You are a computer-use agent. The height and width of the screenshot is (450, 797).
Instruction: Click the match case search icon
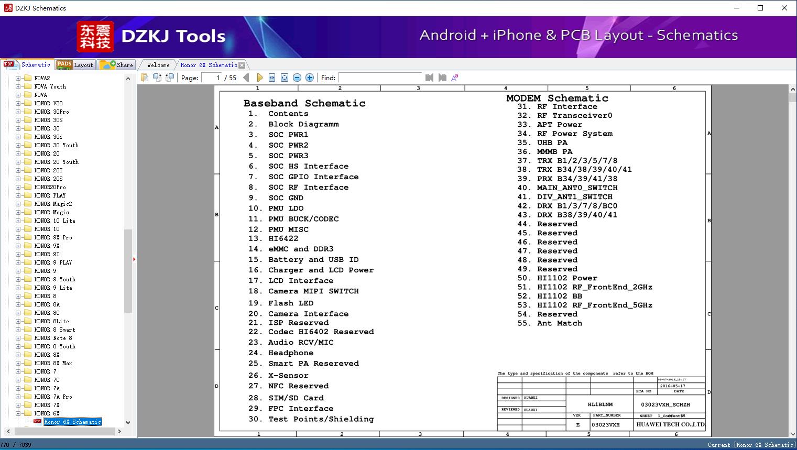point(455,78)
